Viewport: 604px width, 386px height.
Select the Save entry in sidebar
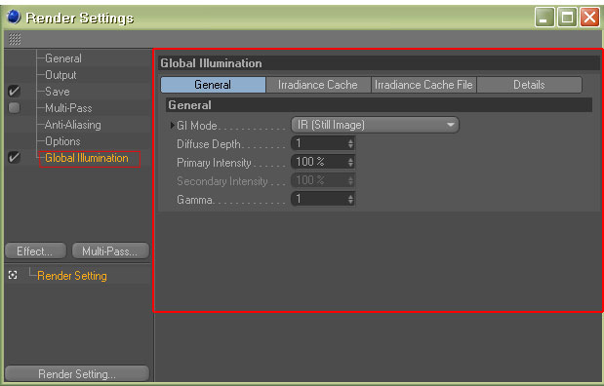(x=58, y=92)
